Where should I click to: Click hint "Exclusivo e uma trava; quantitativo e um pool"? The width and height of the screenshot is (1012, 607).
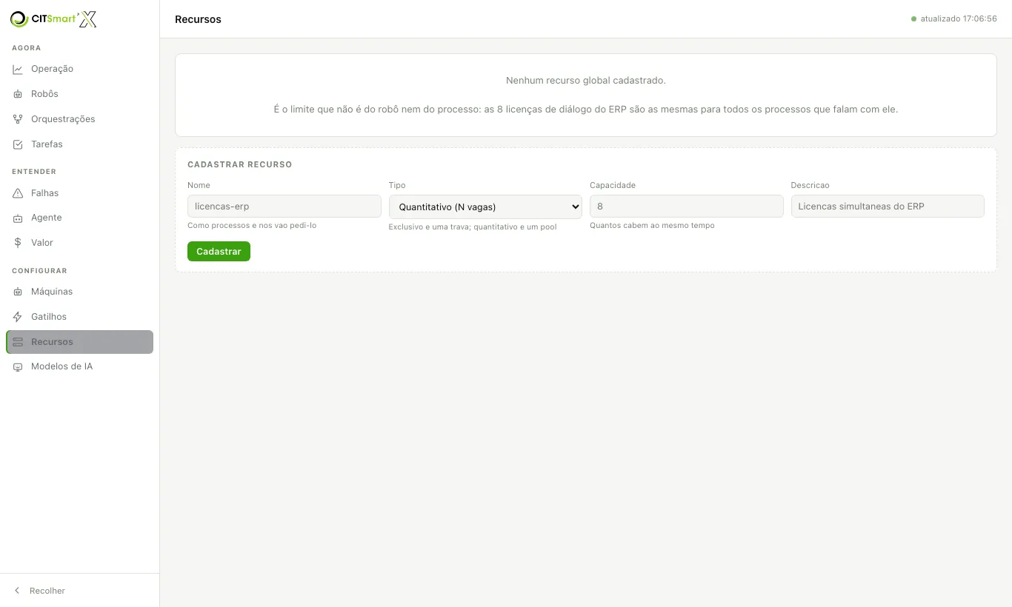coord(473,227)
